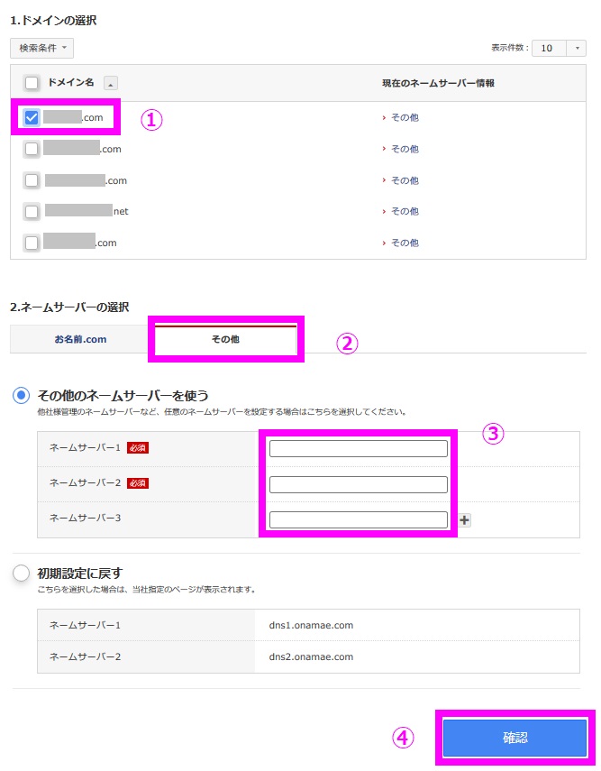Screen dimensions: 601x771
Task: Open the 検索条件 dropdown
Action: [x=41, y=48]
